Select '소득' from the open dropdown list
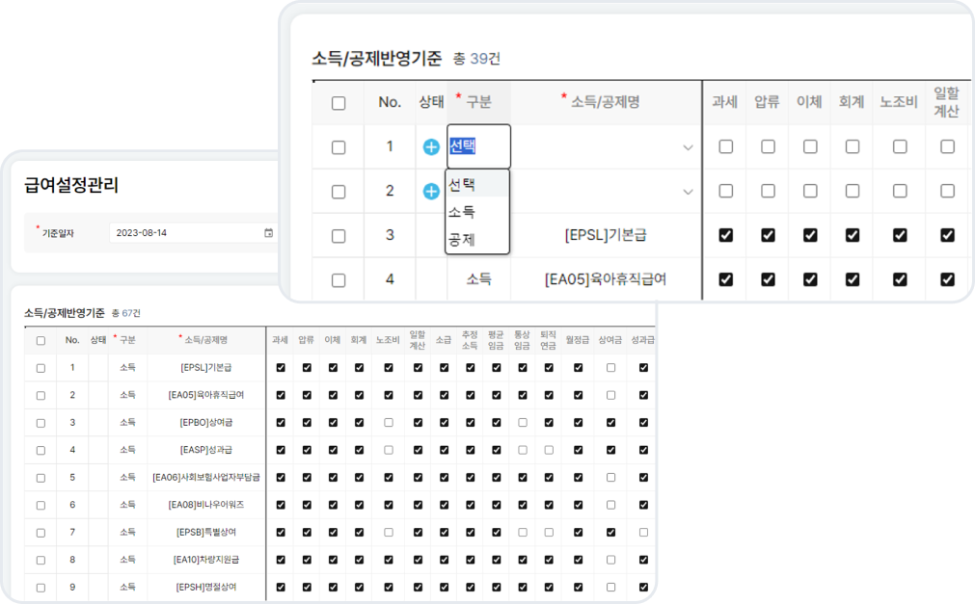The height and width of the screenshot is (604, 975). [462, 212]
